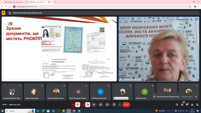Open a new browser tab
The width and height of the screenshot is (201, 113).
tap(55, 2)
